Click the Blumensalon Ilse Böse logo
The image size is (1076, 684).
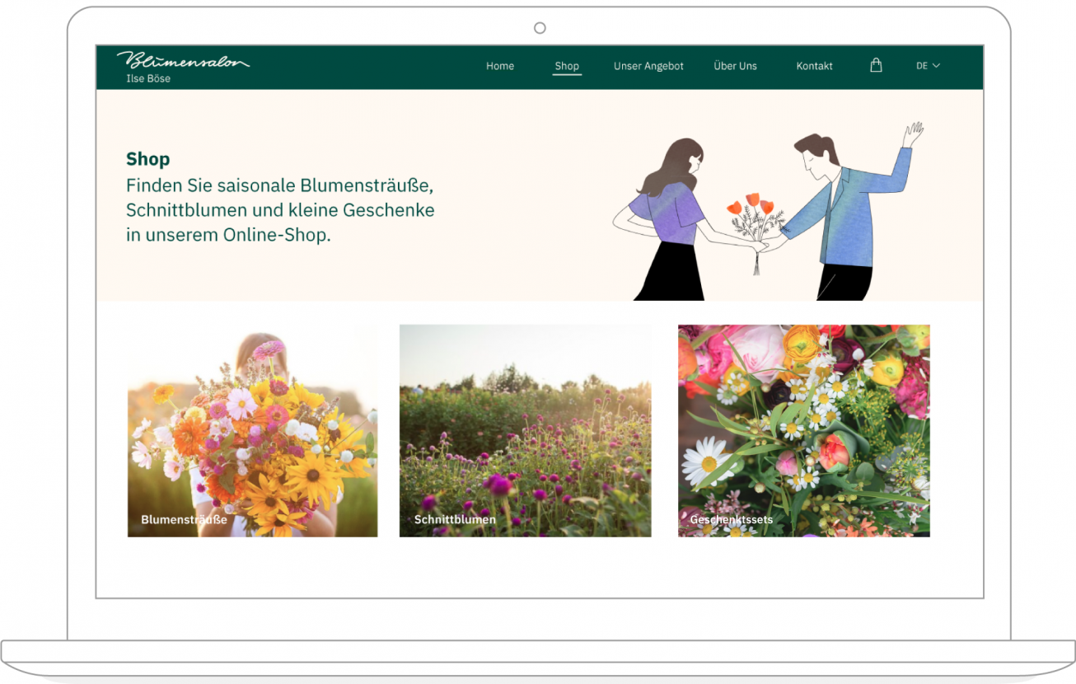(x=183, y=67)
